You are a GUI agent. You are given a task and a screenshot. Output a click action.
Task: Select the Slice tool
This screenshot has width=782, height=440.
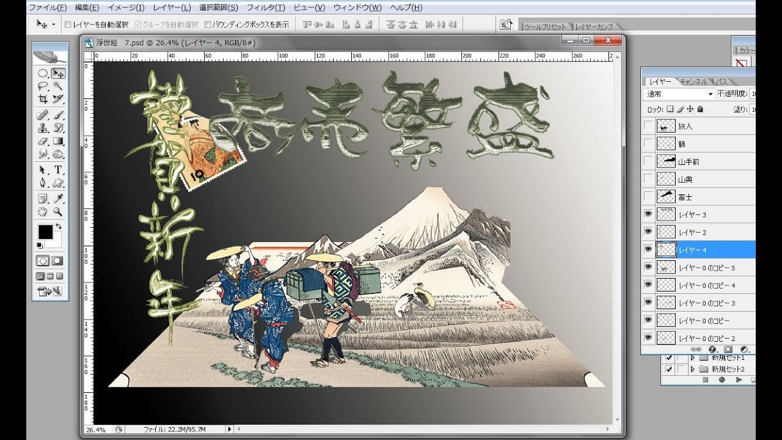[x=58, y=98]
